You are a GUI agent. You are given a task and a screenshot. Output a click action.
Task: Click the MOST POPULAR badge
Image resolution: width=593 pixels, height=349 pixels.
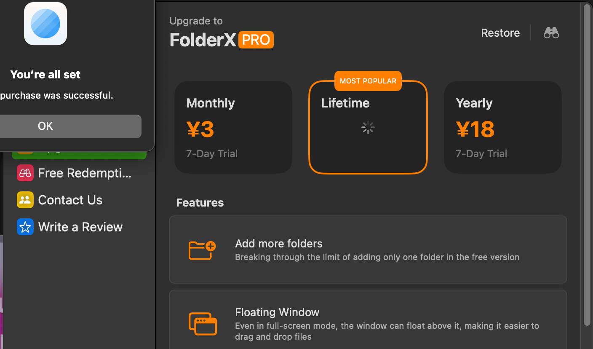point(368,81)
